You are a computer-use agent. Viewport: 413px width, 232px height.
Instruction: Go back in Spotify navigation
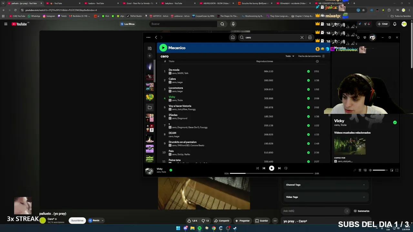[156, 37]
